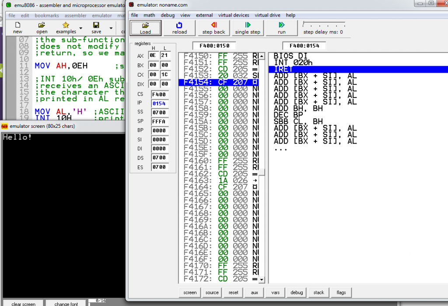
Task: Open the virtual devices menu
Action: point(234,15)
